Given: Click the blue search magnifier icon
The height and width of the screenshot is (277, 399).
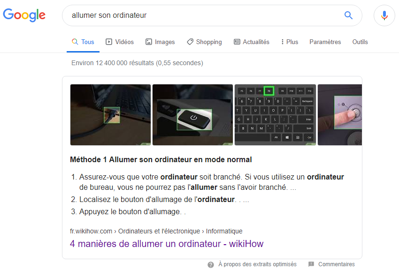Looking at the screenshot, I should pos(348,15).
